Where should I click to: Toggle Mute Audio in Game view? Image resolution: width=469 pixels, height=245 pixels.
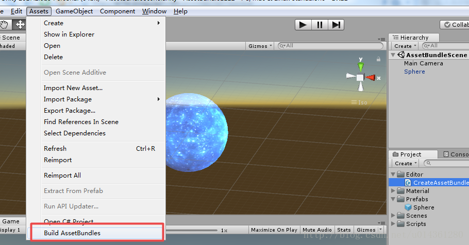pos(317,230)
